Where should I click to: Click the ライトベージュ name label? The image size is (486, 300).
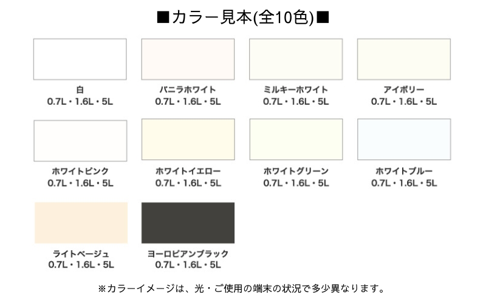click(81, 254)
